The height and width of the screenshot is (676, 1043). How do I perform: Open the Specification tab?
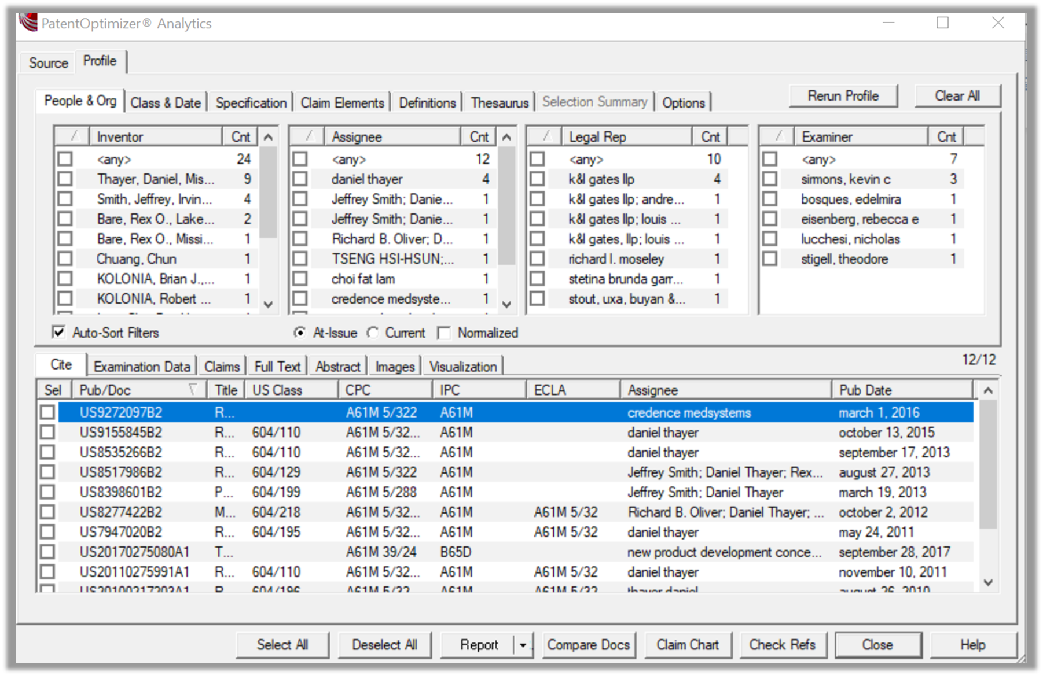pyautogui.click(x=251, y=103)
